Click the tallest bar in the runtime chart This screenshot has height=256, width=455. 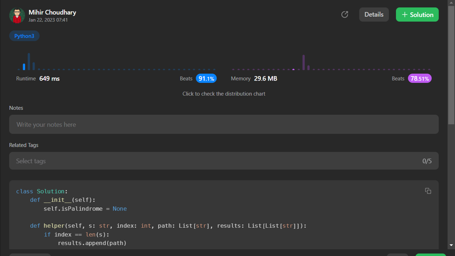(x=29, y=61)
